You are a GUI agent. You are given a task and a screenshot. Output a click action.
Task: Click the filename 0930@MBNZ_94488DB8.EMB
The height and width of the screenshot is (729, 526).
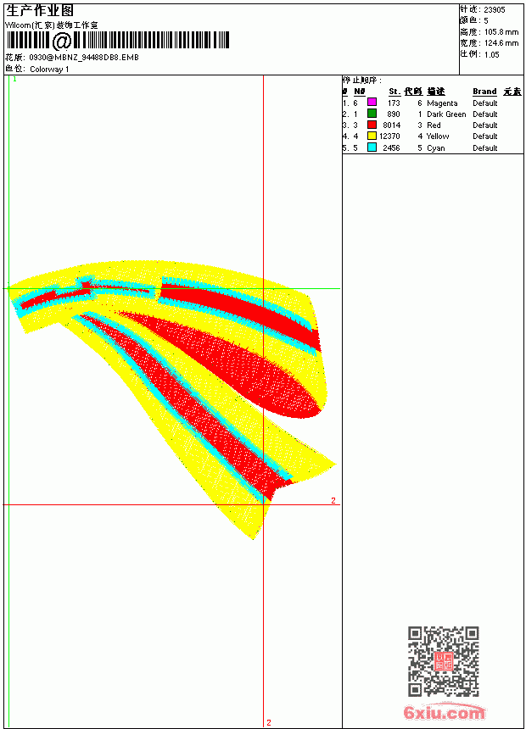[x=84, y=57]
